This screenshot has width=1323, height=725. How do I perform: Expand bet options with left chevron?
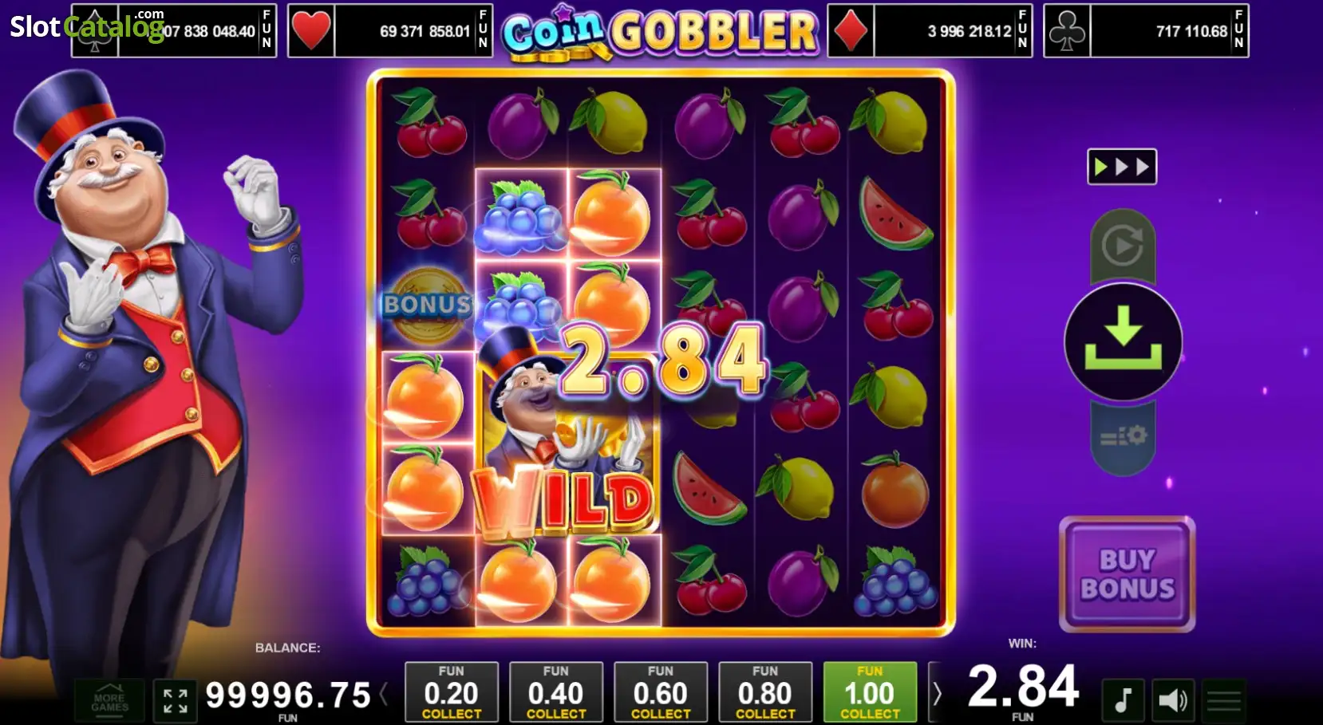384,694
